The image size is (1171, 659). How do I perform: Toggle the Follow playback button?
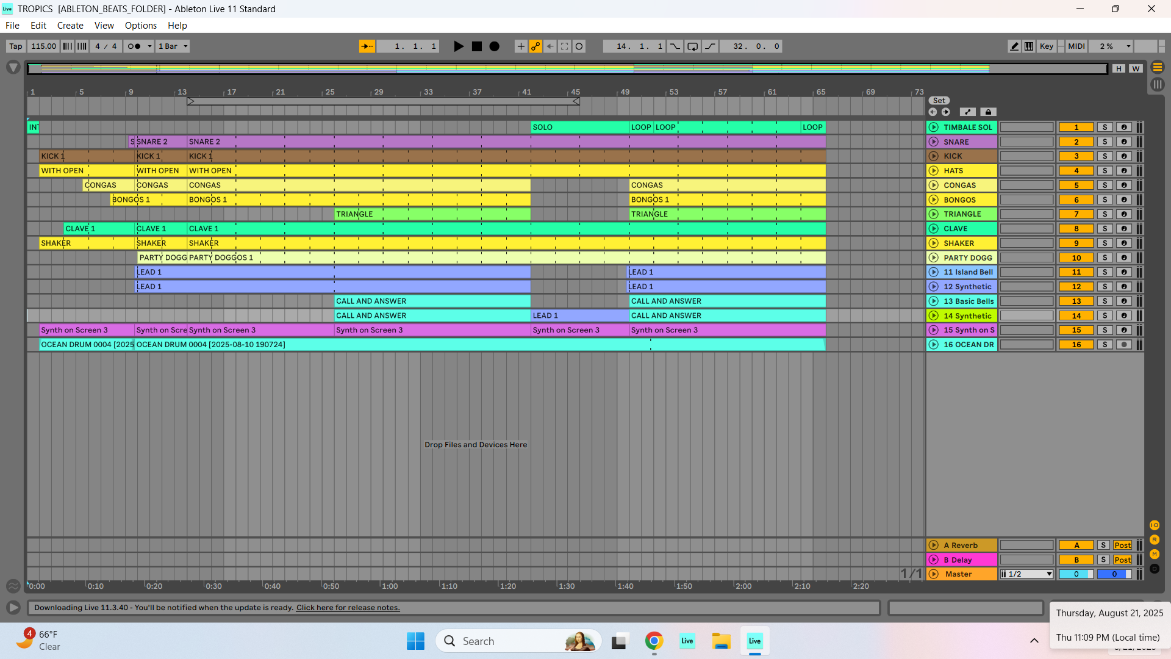367,46
